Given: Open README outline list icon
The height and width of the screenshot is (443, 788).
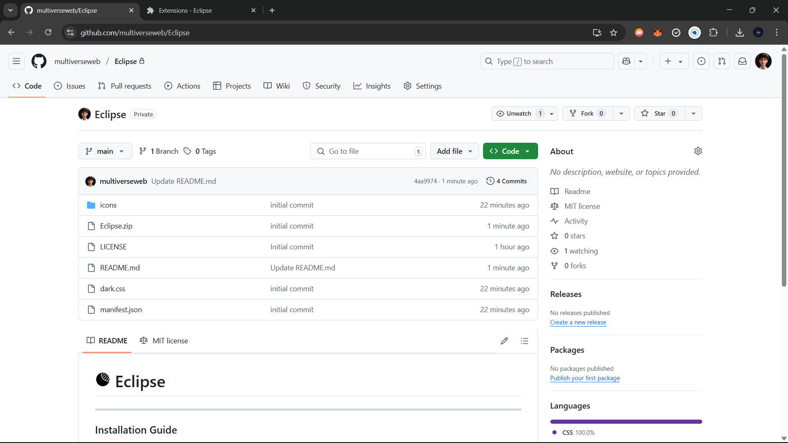Looking at the screenshot, I should point(524,341).
